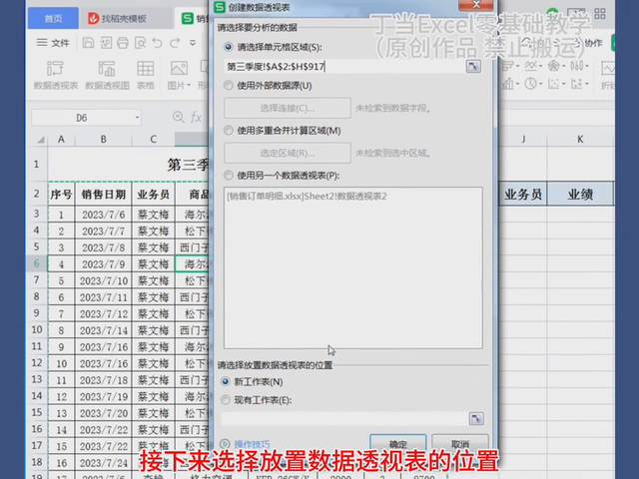This screenshot has width=639, height=479.
Task: Select column A header
Action: [61, 140]
